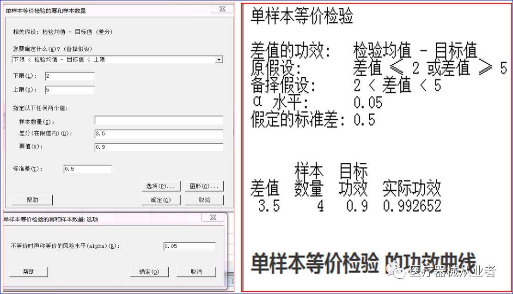This screenshot has height=294, width=513.
Task: Click the 实际功效 value 0.992652 in output
Action: (x=412, y=206)
